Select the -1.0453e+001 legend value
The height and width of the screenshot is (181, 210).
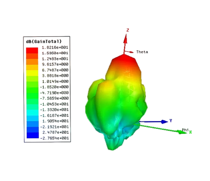tap(54, 104)
